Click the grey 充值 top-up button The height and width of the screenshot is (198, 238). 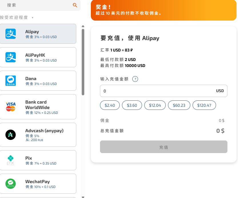pyautogui.click(x=164, y=147)
